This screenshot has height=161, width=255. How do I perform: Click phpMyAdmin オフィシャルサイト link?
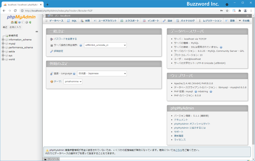pyautogui.click(x=192, y=124)
